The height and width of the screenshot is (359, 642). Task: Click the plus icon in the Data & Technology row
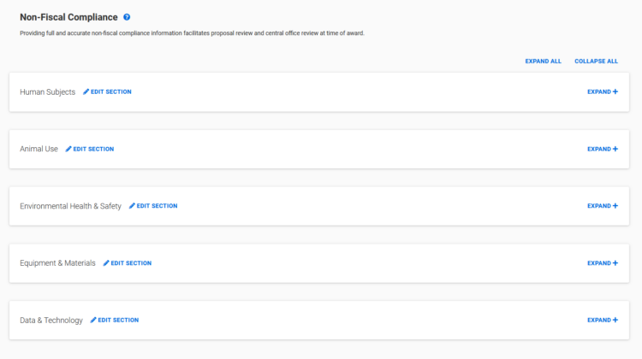[615, 320]
